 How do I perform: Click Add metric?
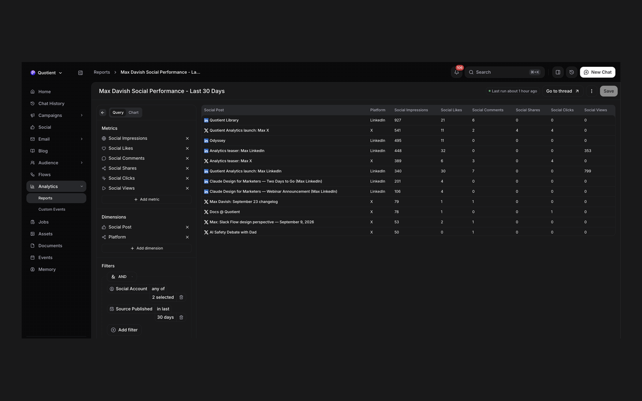tap(147, 199)
